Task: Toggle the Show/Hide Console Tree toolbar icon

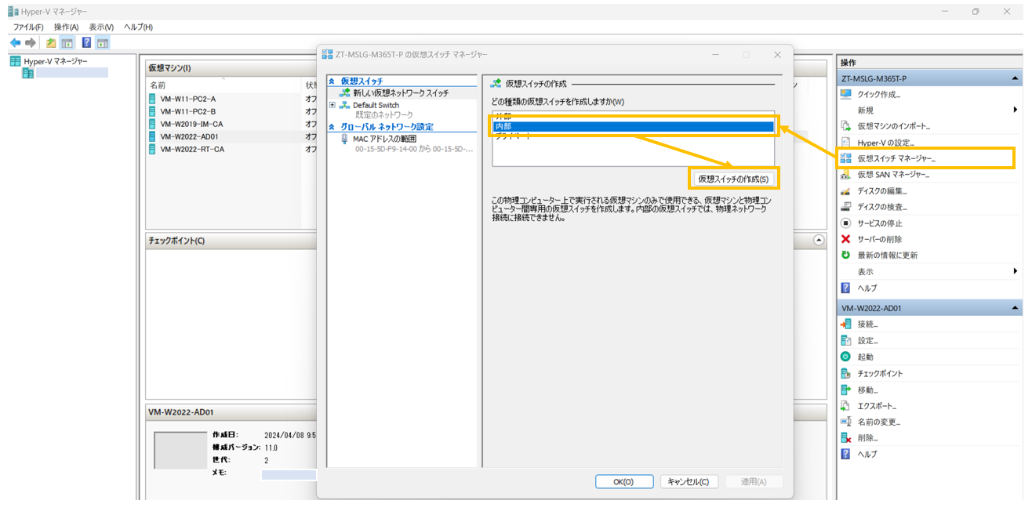Action: pyautogui.click(x=67, y=42)
